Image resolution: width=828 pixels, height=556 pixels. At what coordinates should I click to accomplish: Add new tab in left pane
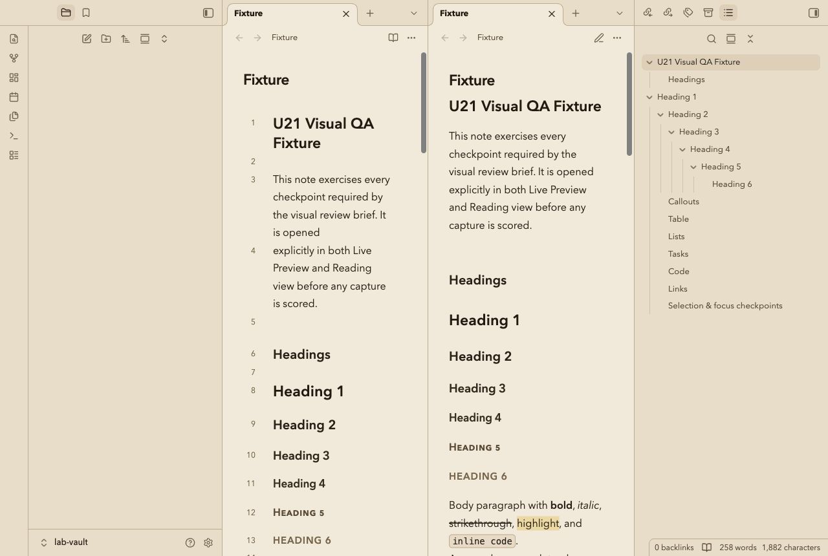click(370, 13)
